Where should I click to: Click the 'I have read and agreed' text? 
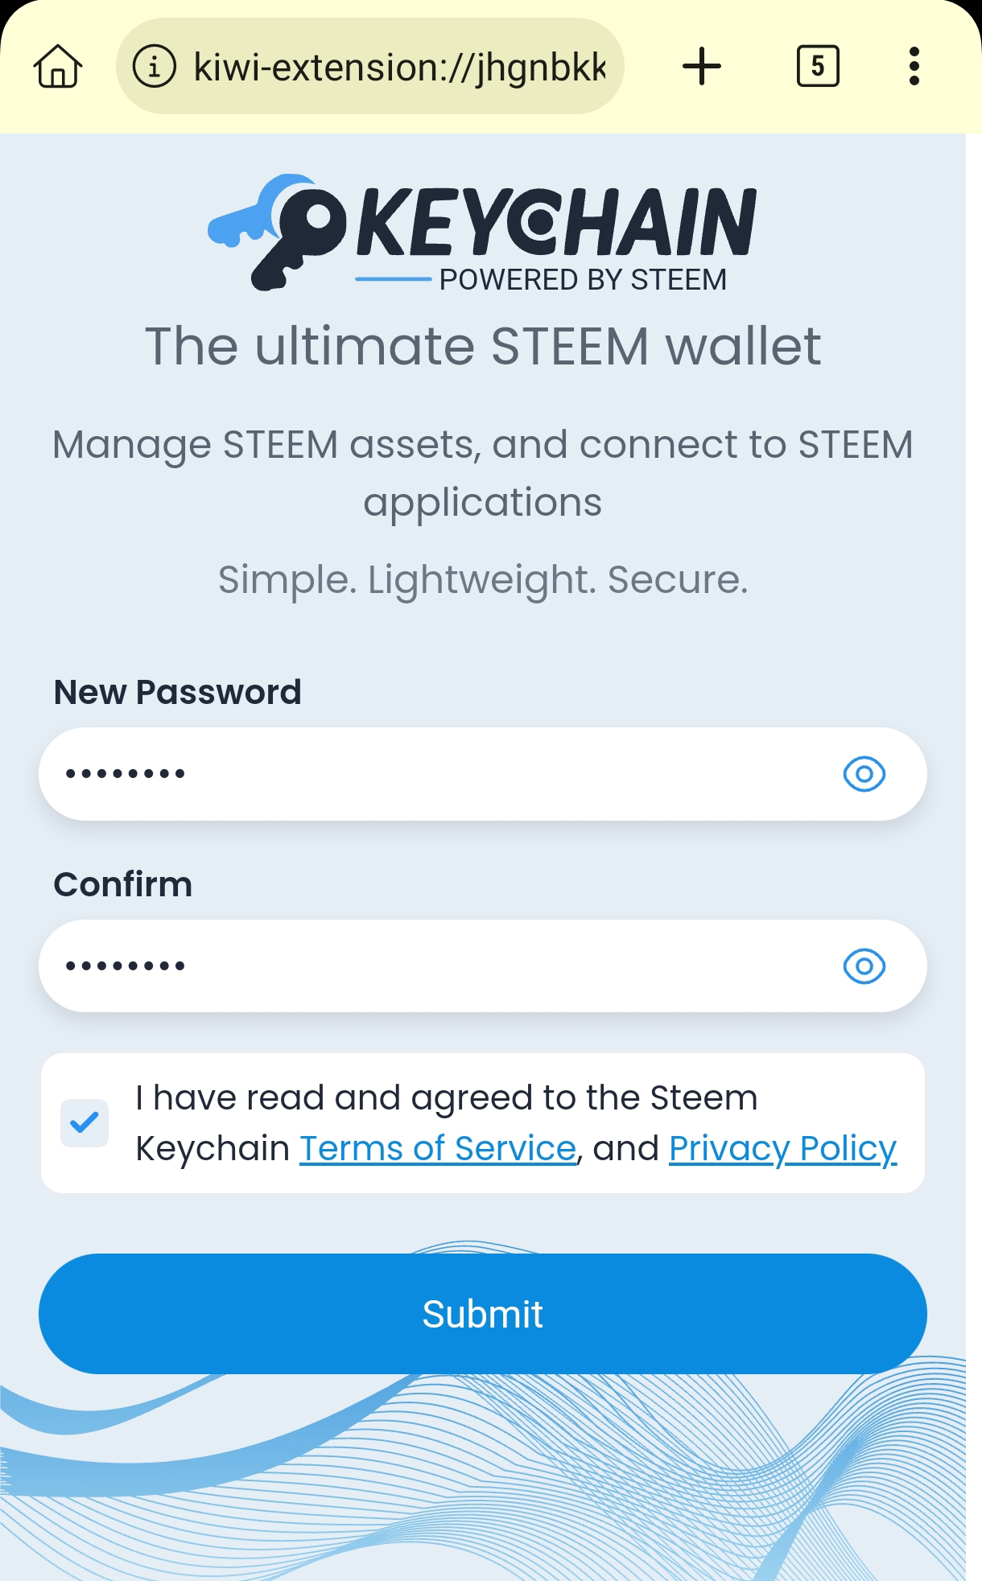point(447,1098)
